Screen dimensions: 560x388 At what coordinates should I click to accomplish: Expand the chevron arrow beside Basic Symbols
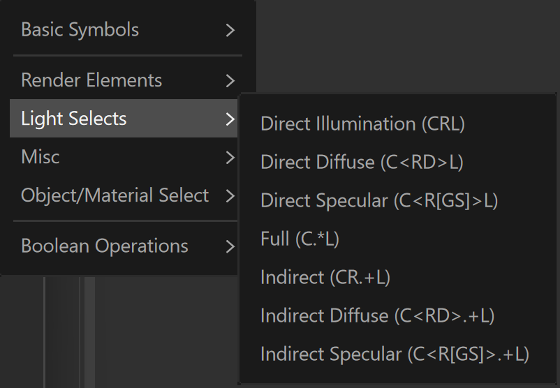click(x=230, y=30)
